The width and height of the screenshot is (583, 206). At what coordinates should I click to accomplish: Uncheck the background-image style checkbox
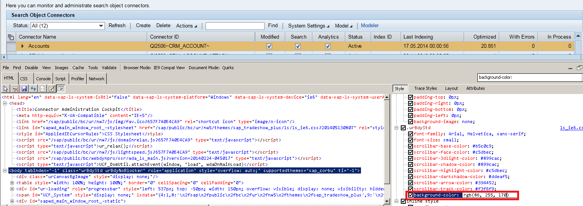411,122
